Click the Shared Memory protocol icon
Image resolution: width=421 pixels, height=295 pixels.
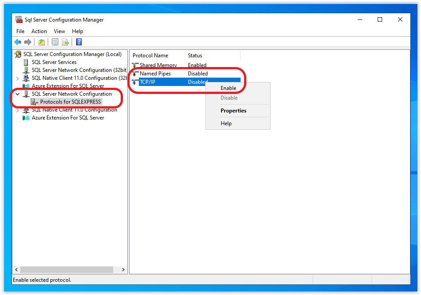(135, 65)
